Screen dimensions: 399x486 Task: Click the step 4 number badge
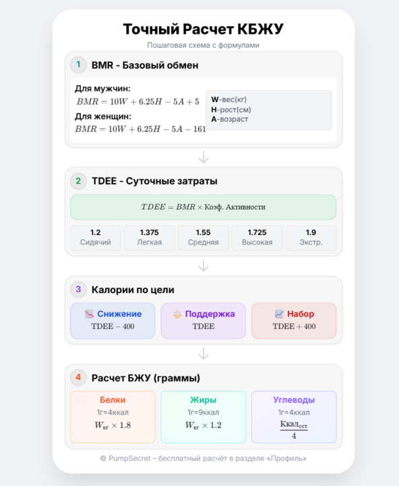[x=78, y=378]
